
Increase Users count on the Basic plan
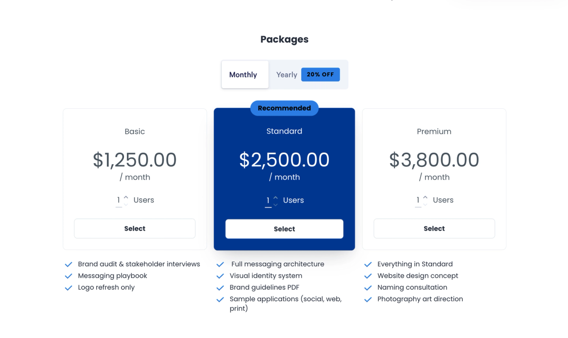(x=125, y=197)
